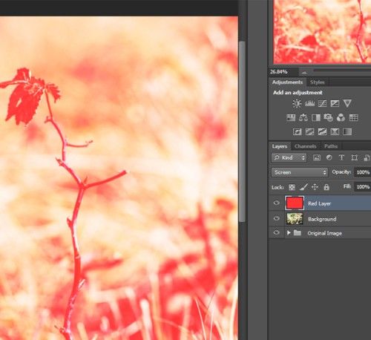371x340 pixels.
Task: Hide the Red Layer visibility eye
Action: tap(277, 203)
